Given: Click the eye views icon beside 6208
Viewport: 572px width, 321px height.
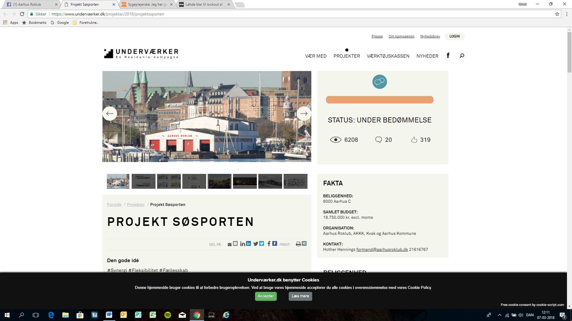Looking at the screenshot, I should click(335, 140).
